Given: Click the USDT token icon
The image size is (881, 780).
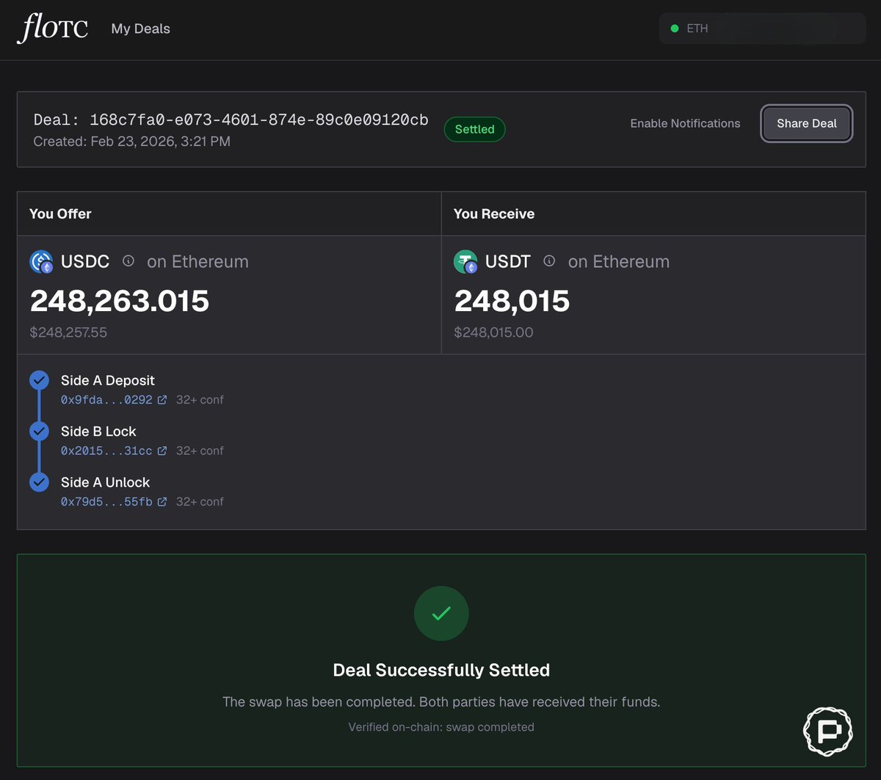Looking at the screenshot, I should pyautogui.click(x=465, y=262).
